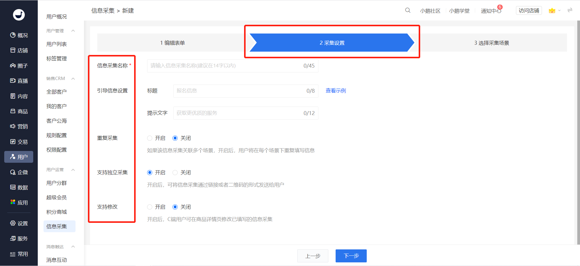
Task: Open 用户概况 in the submenu
Action: 56,17
